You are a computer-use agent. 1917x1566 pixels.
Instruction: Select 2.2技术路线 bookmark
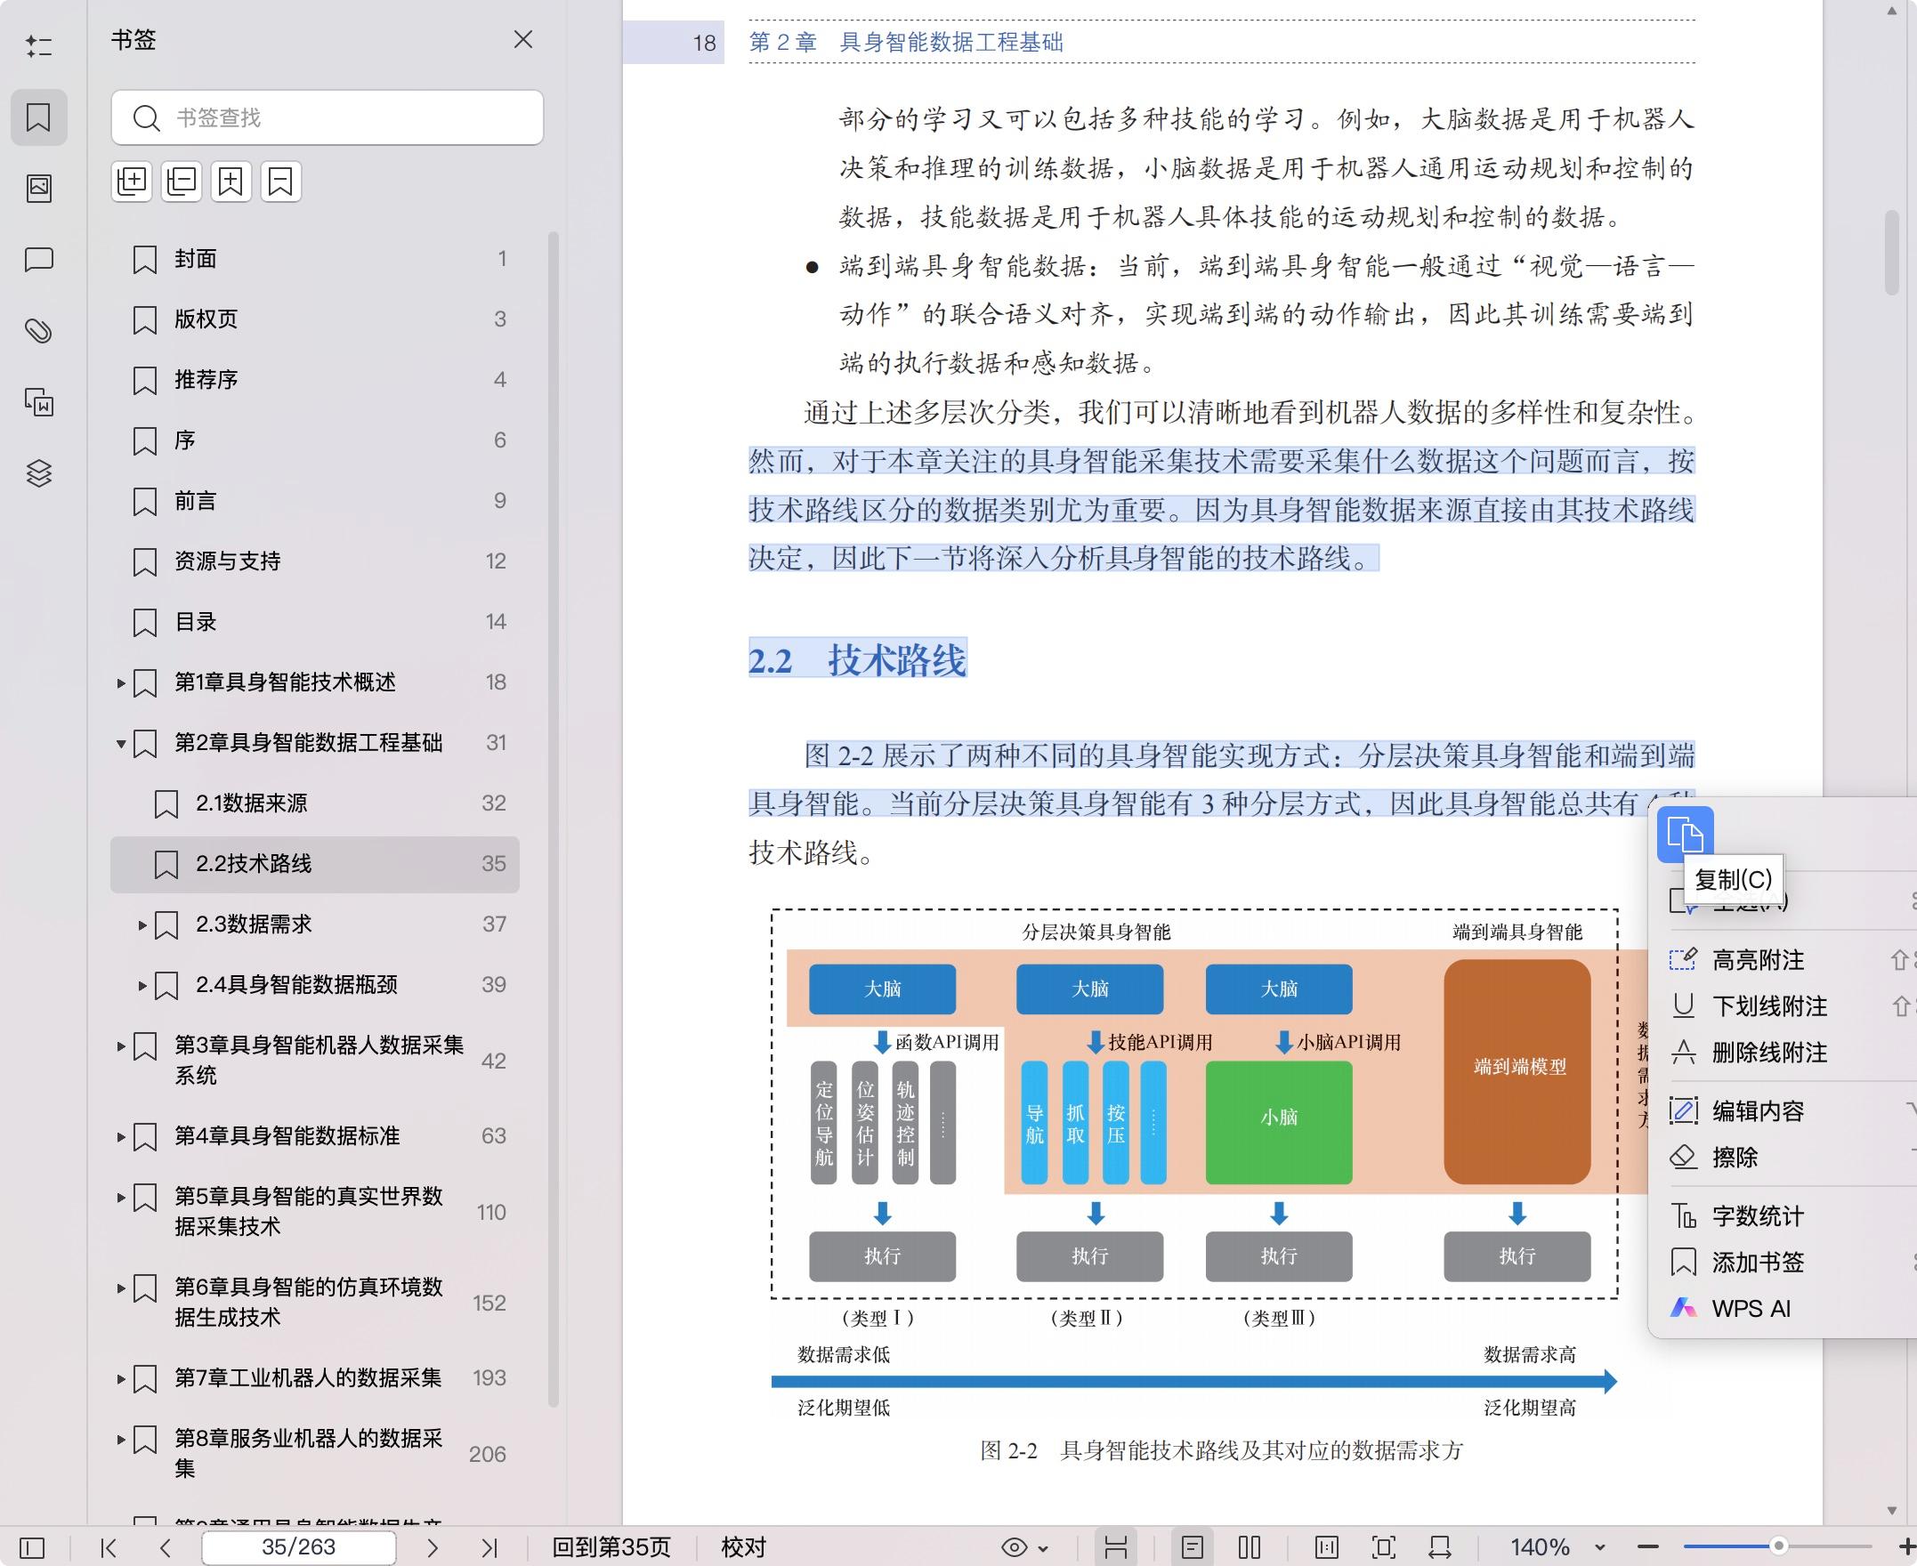(x=315, y=863)
